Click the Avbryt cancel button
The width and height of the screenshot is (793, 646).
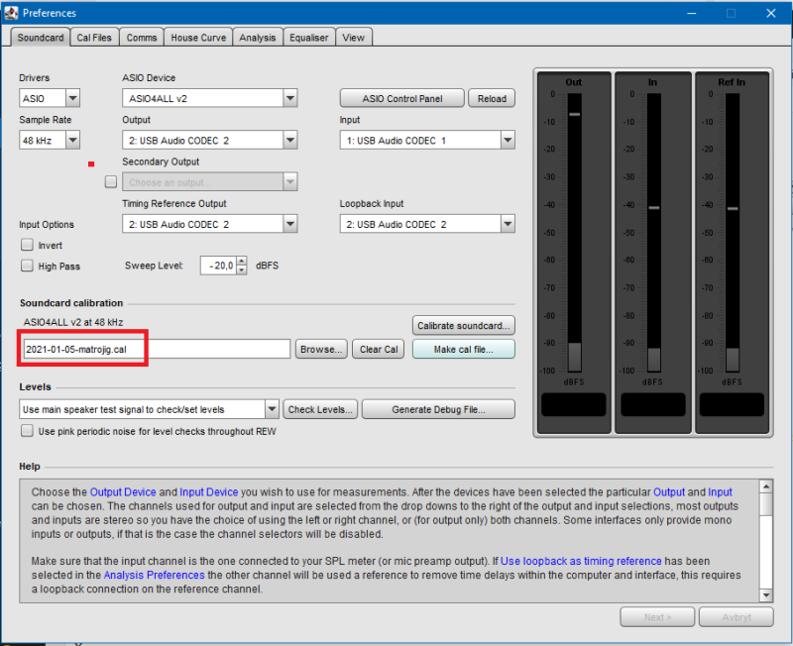[x=736, y=616]
